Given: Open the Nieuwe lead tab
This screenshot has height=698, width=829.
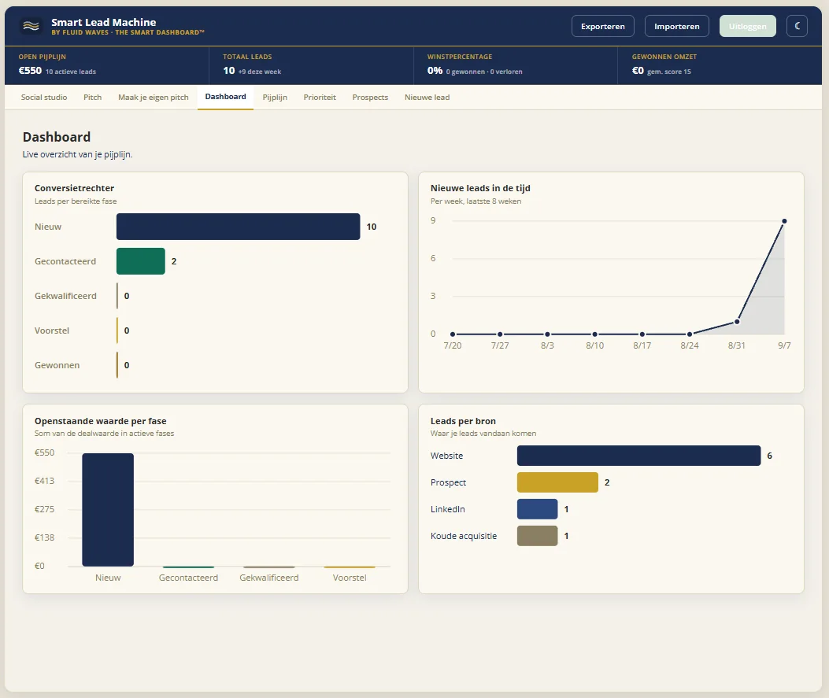Looking at the screenshot, I should (x=427, y=98).
